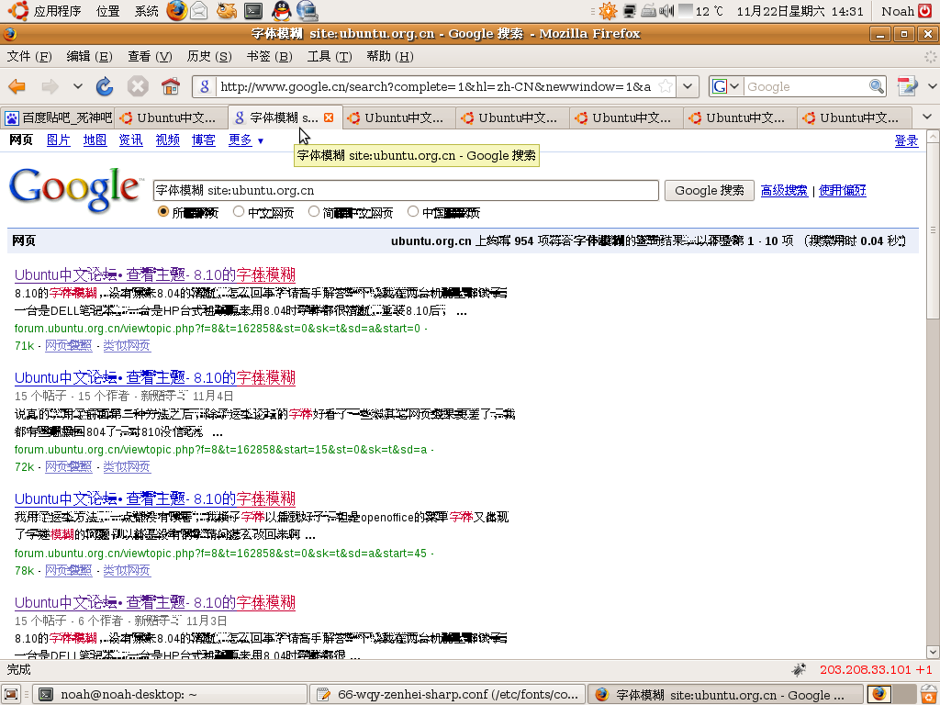Screen dimensions: 940x705
Task: Click the computer-with-globe launcher in the top panel
Action: pos(308,11)
